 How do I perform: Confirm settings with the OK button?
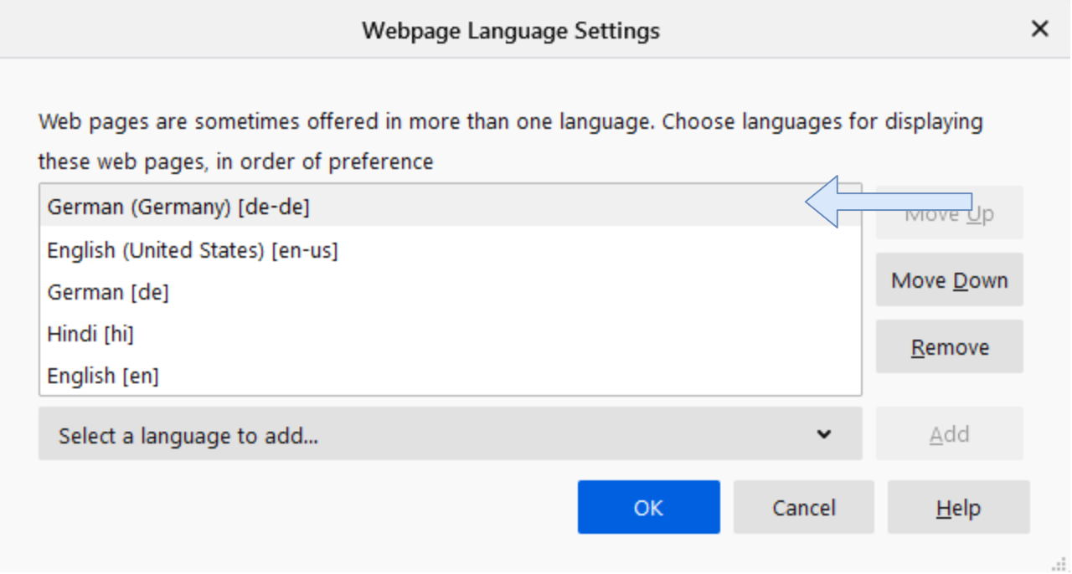point(648,507)
